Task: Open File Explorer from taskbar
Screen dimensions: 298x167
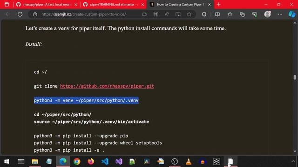Action: coord(35,161)
